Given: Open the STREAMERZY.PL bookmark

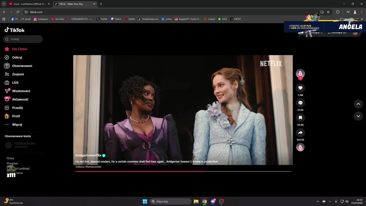Looking at the screenshot, I should [80, 19].
